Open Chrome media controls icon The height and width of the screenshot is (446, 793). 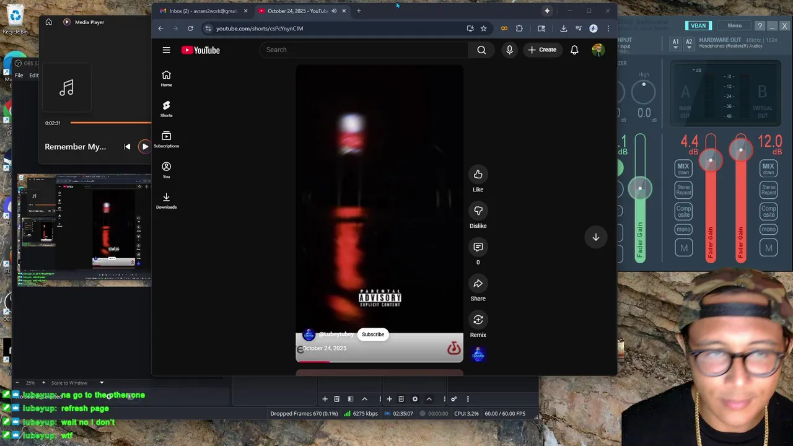[578, 28]
